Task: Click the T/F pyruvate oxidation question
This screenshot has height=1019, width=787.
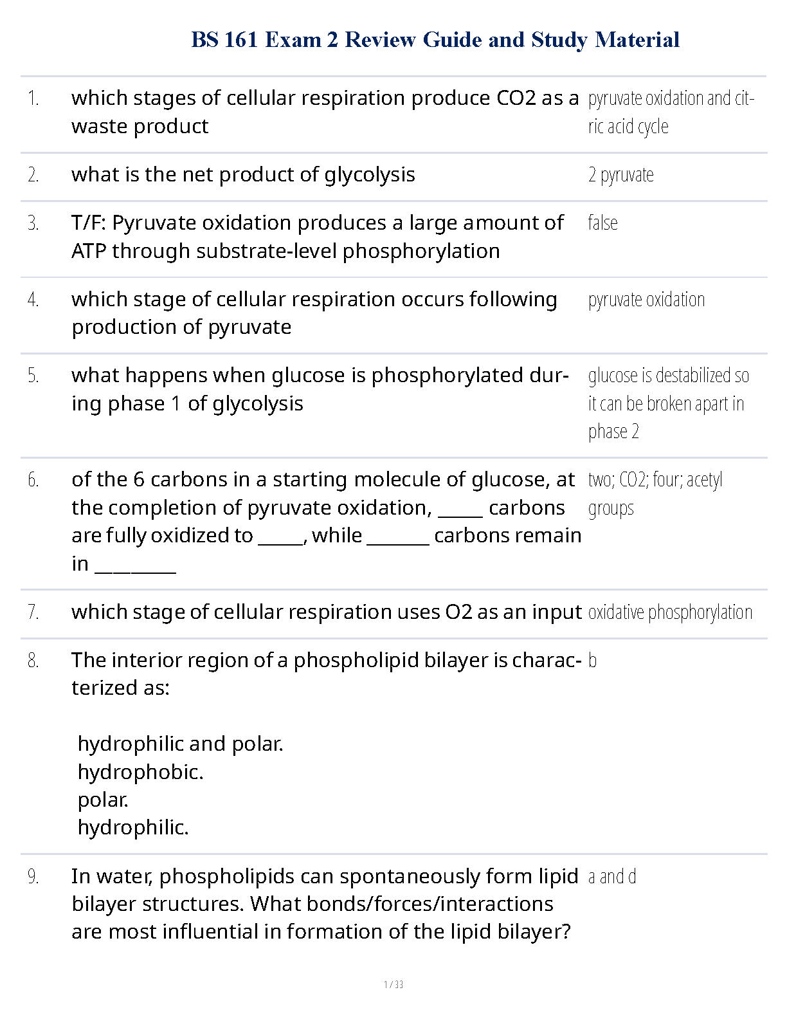Action: tap(317, 237)
